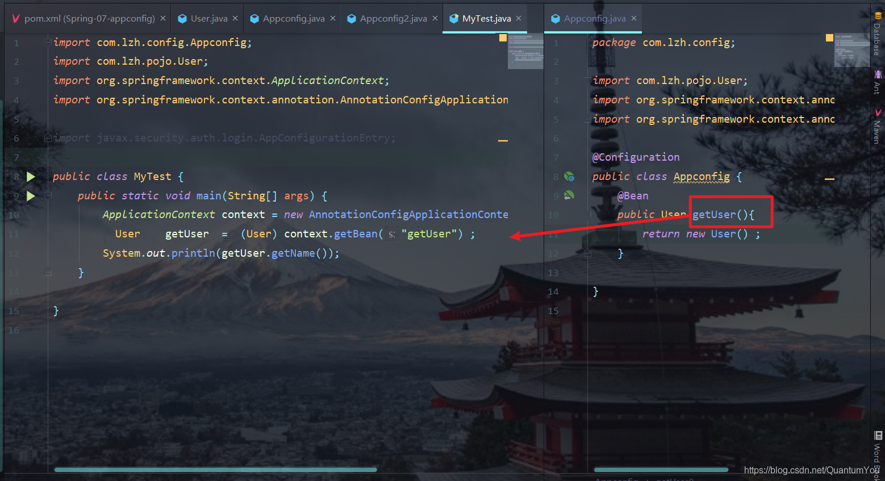Collapse import fold marker at line 6 left
Screen dimensions: 885x481
pyautogui.click(x=48, y=137)
